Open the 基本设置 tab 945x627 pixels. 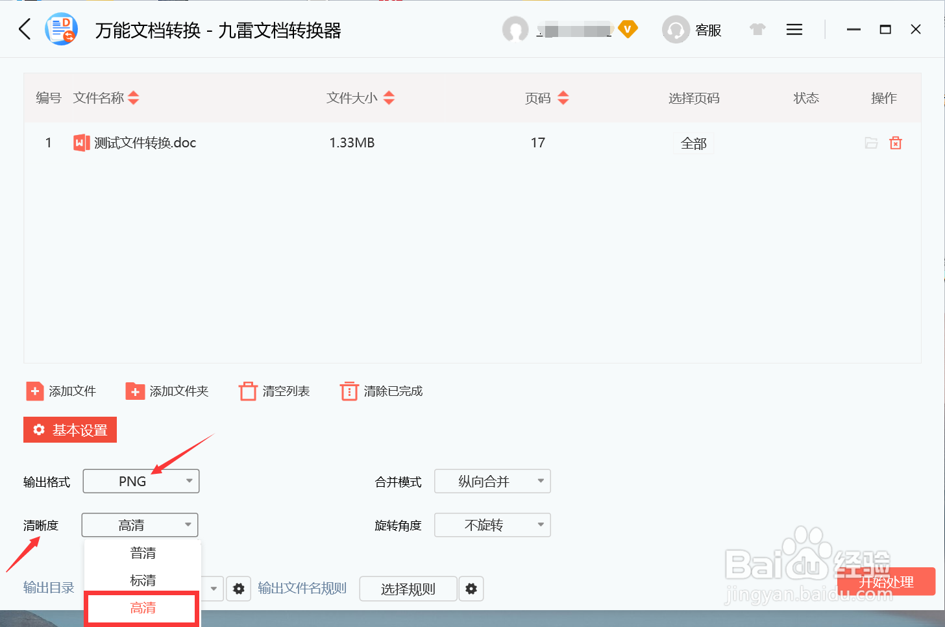point(70,430)
